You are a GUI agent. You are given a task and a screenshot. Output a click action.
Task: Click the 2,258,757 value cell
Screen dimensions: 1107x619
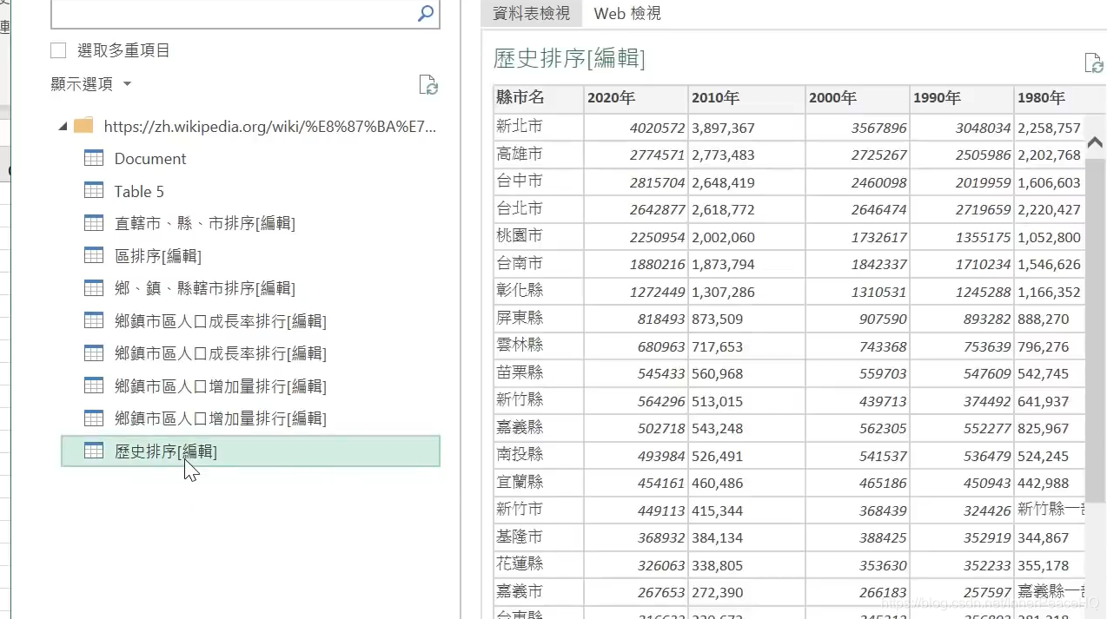(x=1049, y=128)
